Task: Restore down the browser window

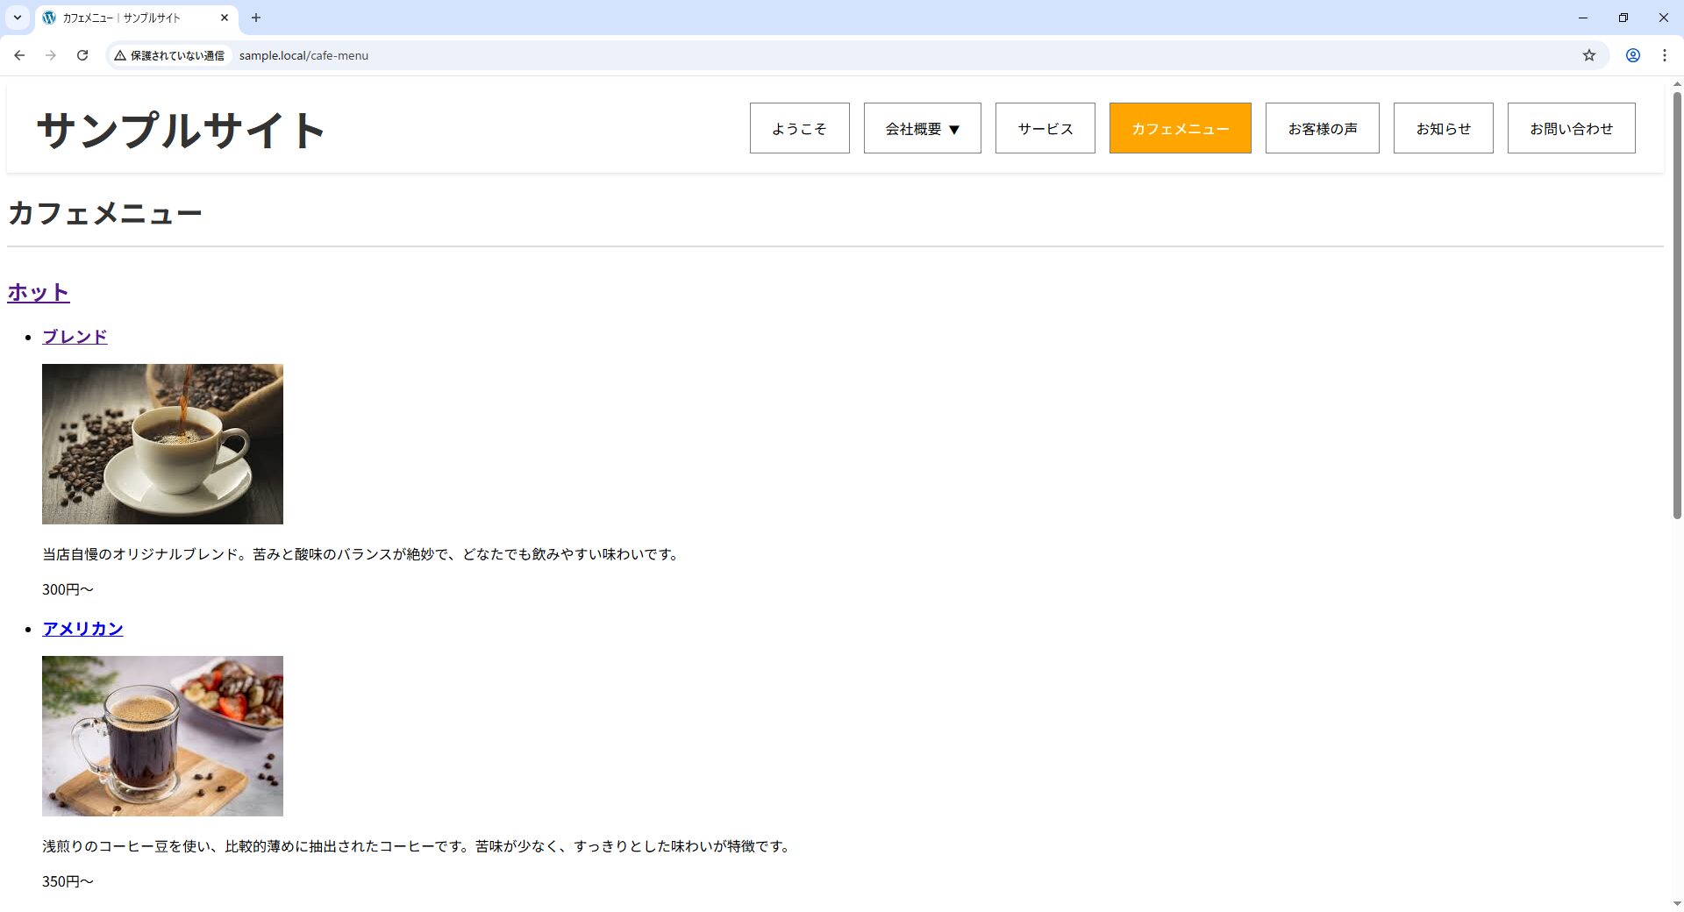Action: click(1623, 18)
